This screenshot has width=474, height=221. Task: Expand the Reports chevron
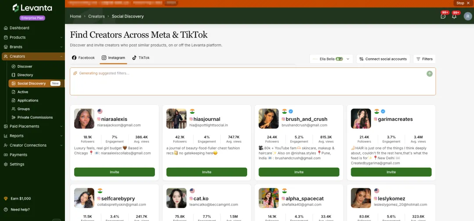(61, 136)
